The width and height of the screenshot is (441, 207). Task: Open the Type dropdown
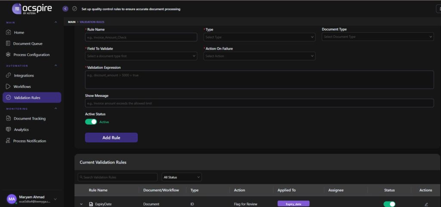point(259,37)
